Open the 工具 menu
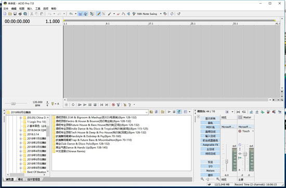Image resolution: width=286 pixels, height=188 pixels. point(38,8)
